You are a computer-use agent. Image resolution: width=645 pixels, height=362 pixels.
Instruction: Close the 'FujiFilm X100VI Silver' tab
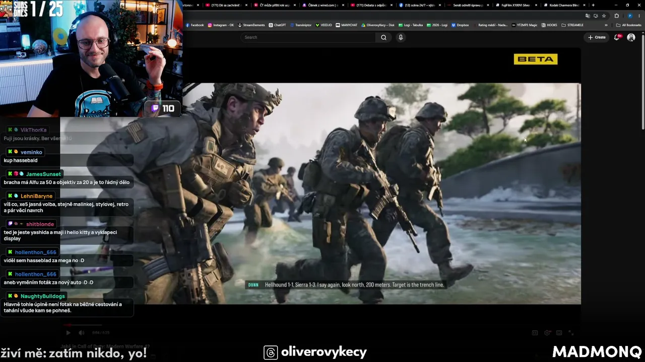[x=536, y=5]
